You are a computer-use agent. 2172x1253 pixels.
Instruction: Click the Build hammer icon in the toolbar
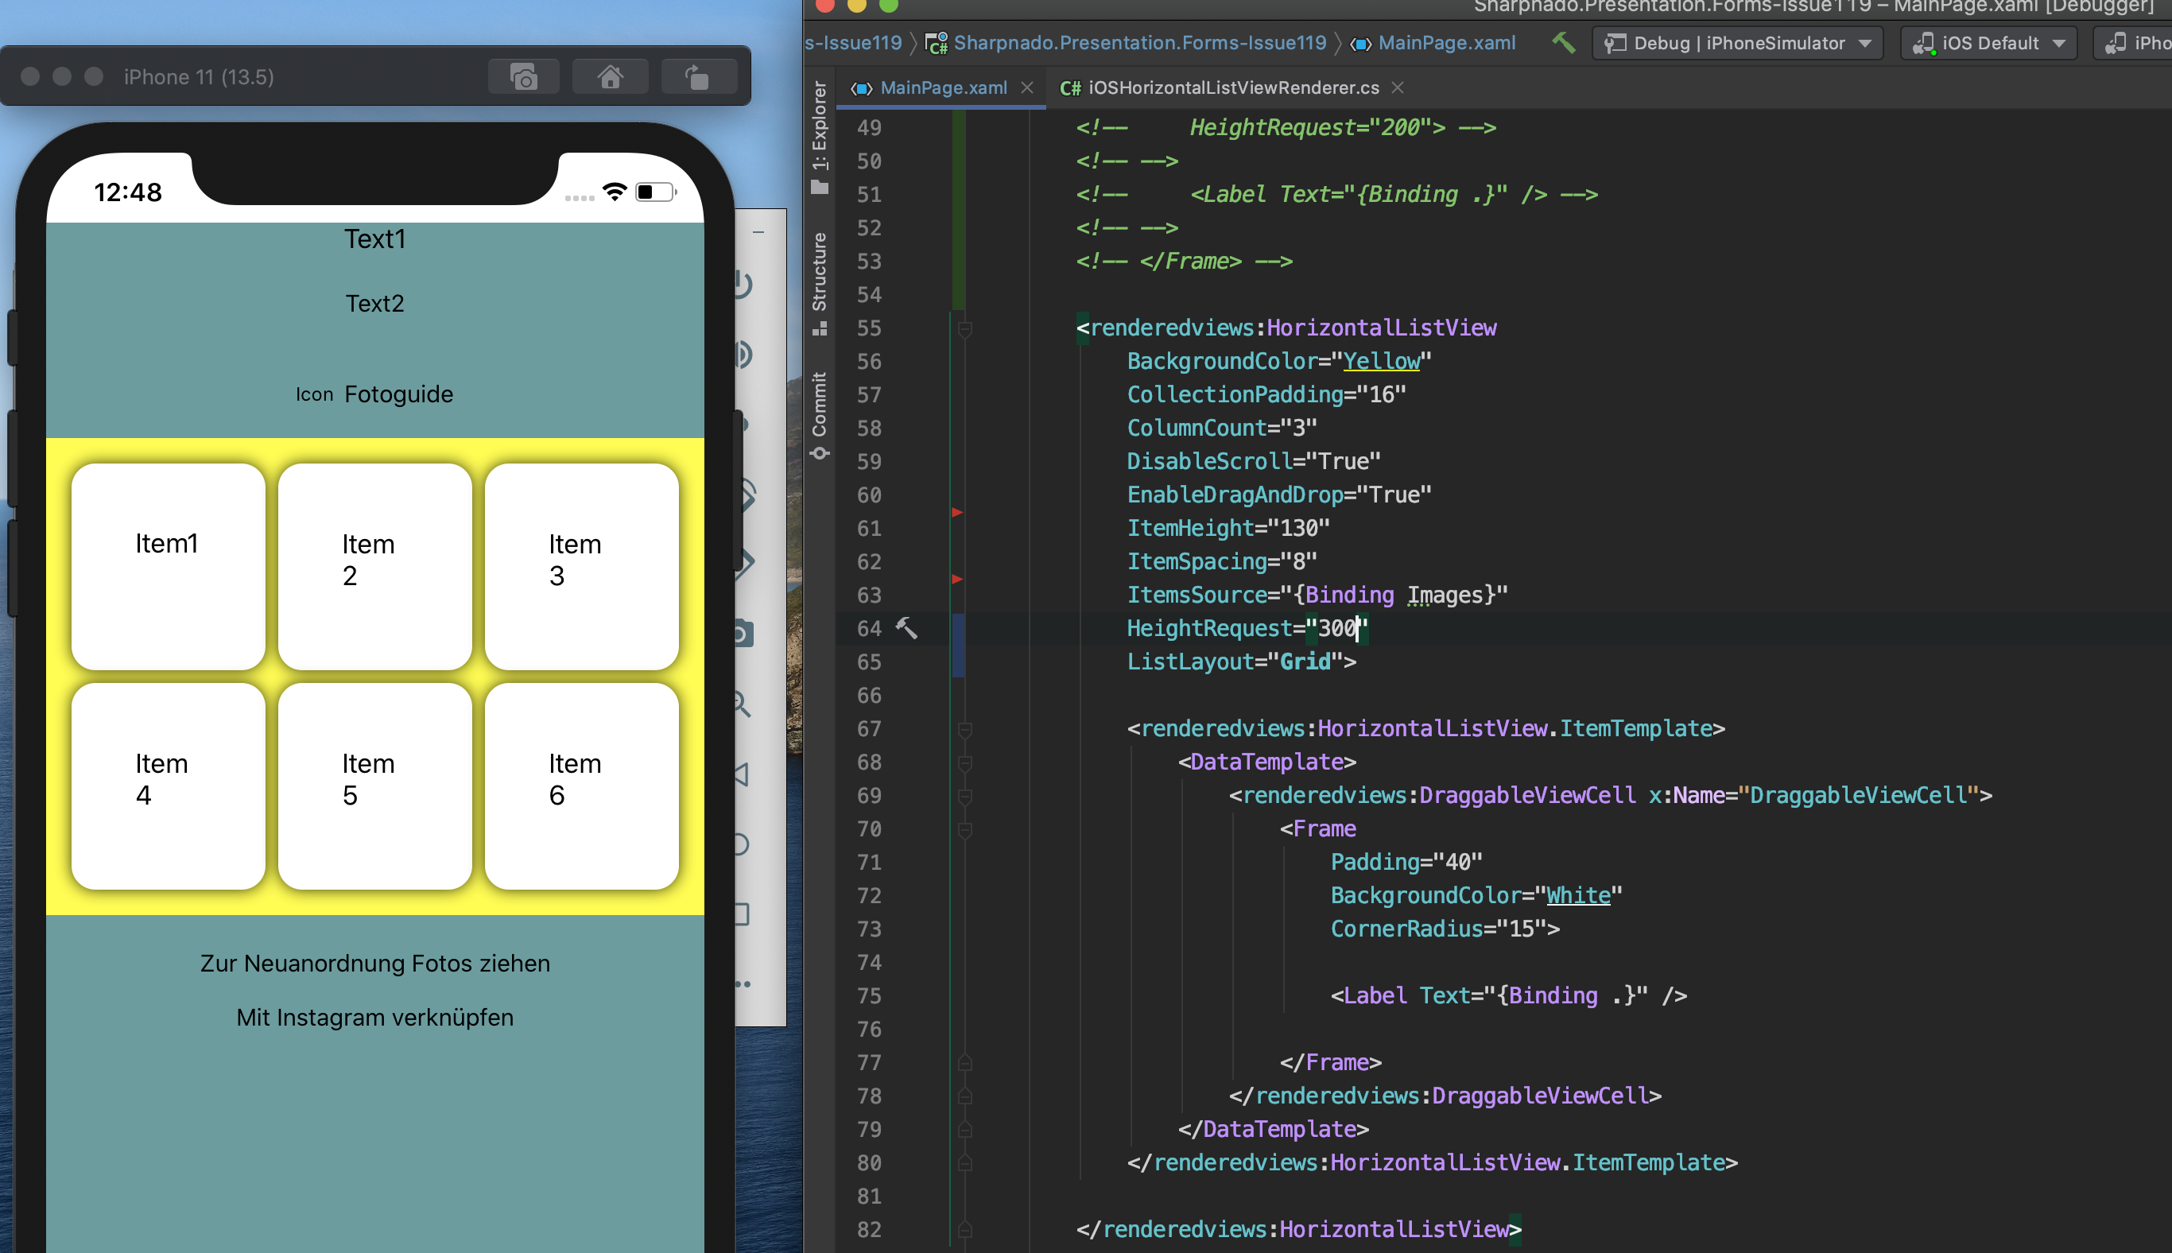click(x=1564, y=42)
